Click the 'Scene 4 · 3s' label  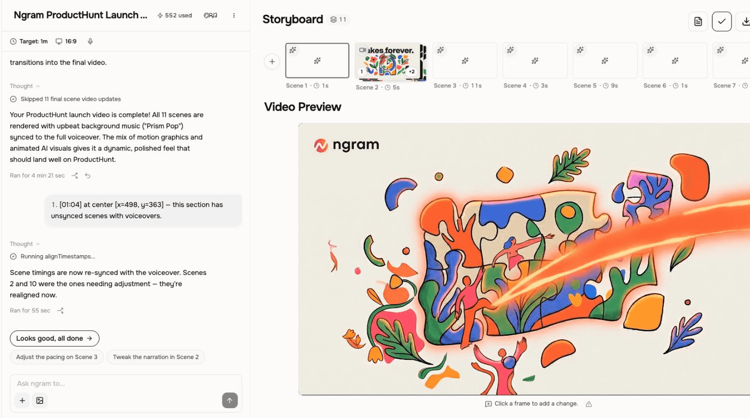point(525,85)
